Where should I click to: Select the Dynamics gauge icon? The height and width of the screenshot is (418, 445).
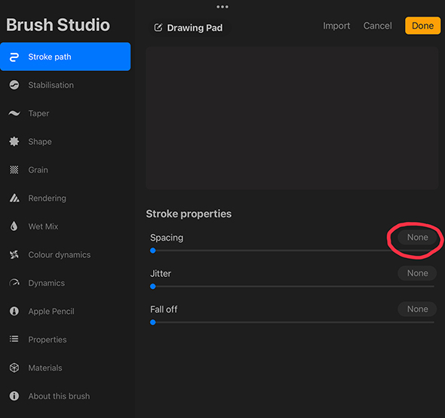(14, 283)
